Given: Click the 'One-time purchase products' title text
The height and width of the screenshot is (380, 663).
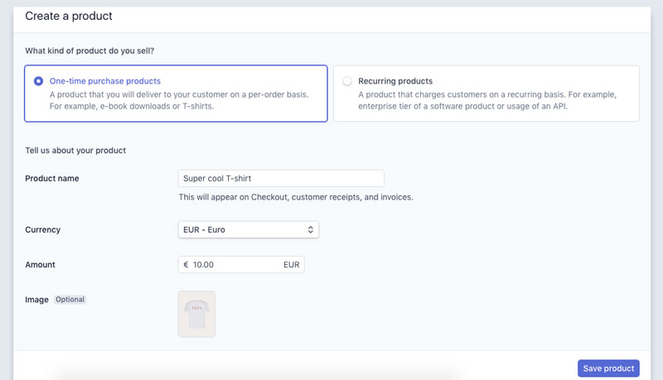Looking at the screenshot, I should tap(105, 81).
